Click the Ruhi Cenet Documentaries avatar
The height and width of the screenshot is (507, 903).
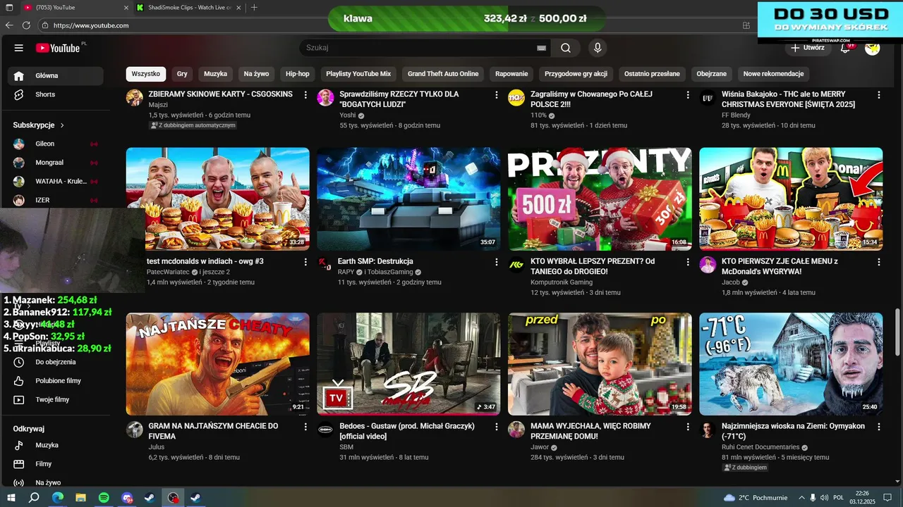click(x=708, y=430)
